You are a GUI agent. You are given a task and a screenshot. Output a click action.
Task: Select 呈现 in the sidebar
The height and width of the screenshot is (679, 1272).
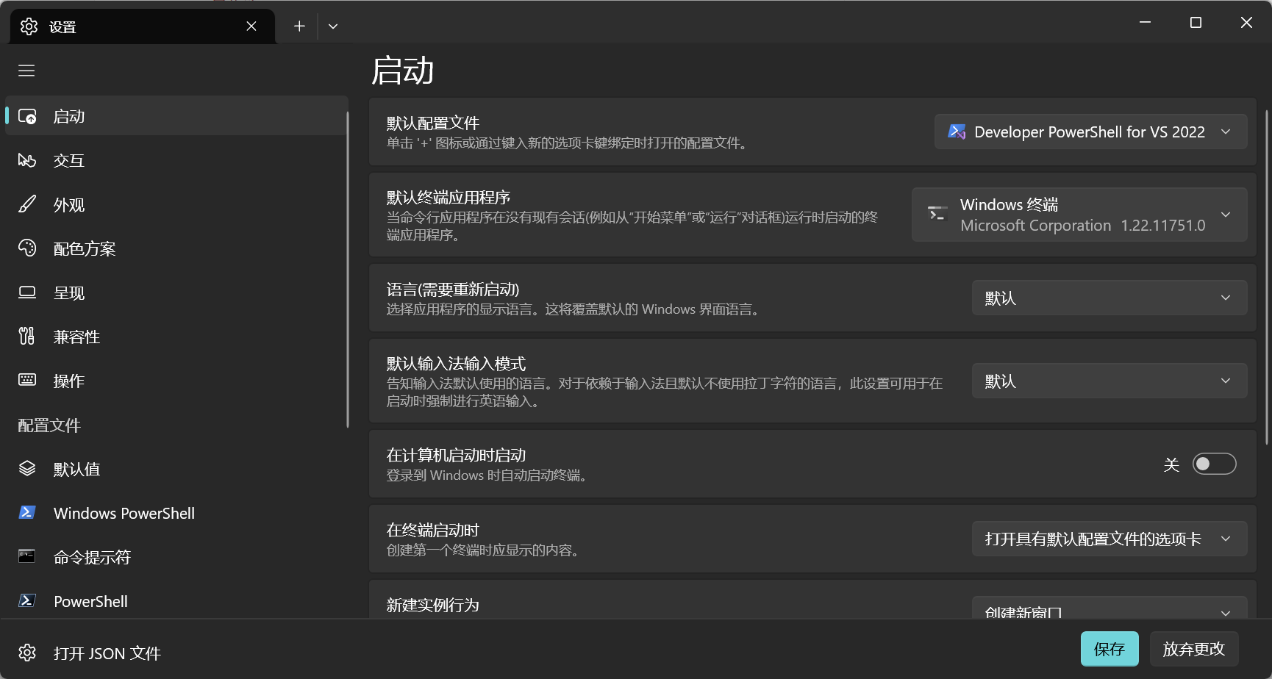176,292
